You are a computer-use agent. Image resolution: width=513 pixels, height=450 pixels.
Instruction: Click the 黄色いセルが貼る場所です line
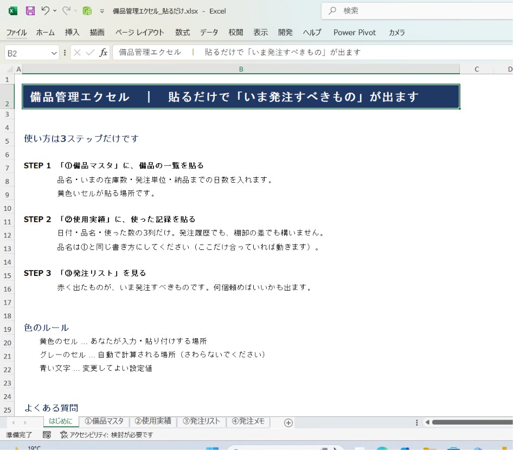tap(106, 193)
